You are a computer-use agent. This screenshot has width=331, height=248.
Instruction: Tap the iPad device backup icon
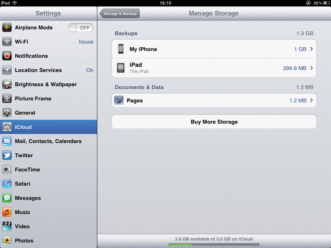(x=121, y=68)
